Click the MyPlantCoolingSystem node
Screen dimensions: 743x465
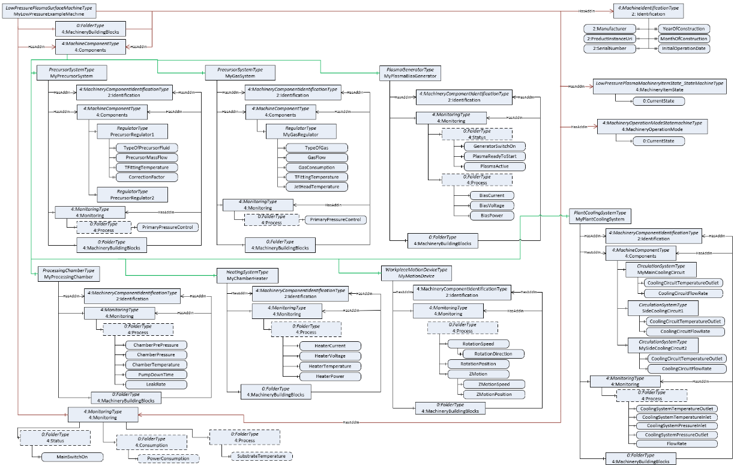(600, 216)
